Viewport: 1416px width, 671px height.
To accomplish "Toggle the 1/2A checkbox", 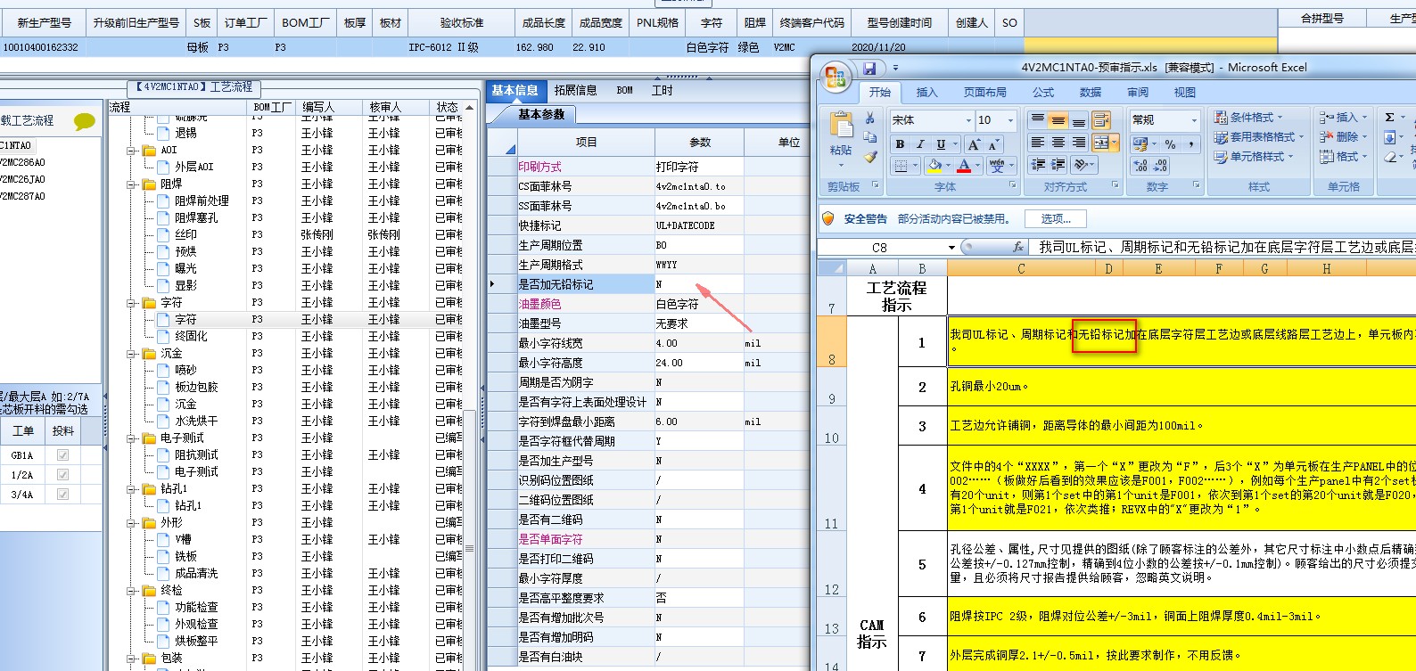I will (62, 475).
